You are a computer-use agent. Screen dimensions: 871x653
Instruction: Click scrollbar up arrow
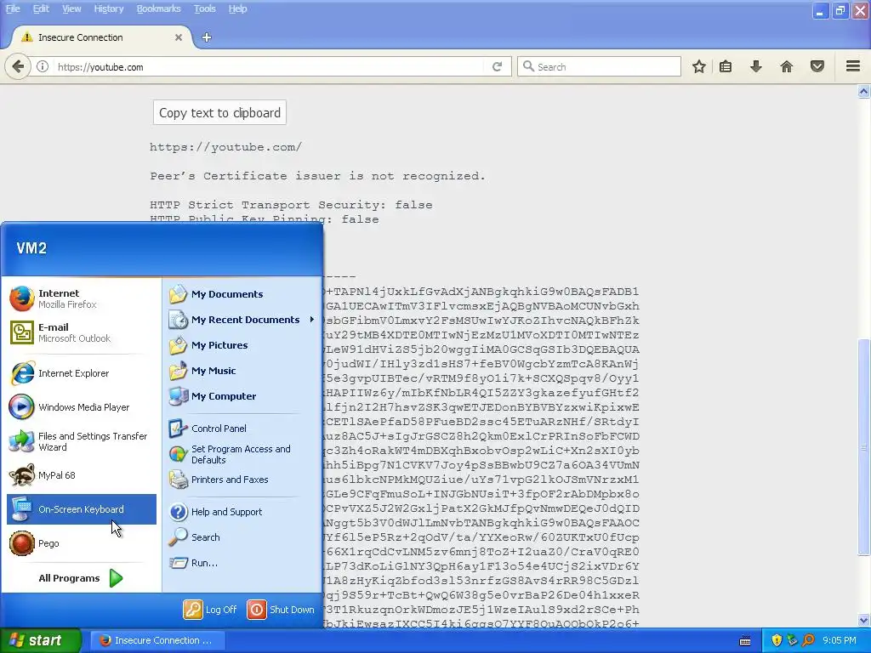(x=864, y=92)
